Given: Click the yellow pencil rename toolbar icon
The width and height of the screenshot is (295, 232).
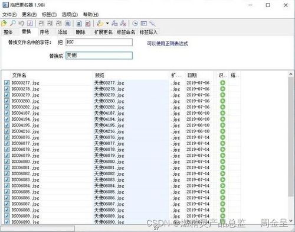Looking at the screenshot, I should [x=100, y=24].
